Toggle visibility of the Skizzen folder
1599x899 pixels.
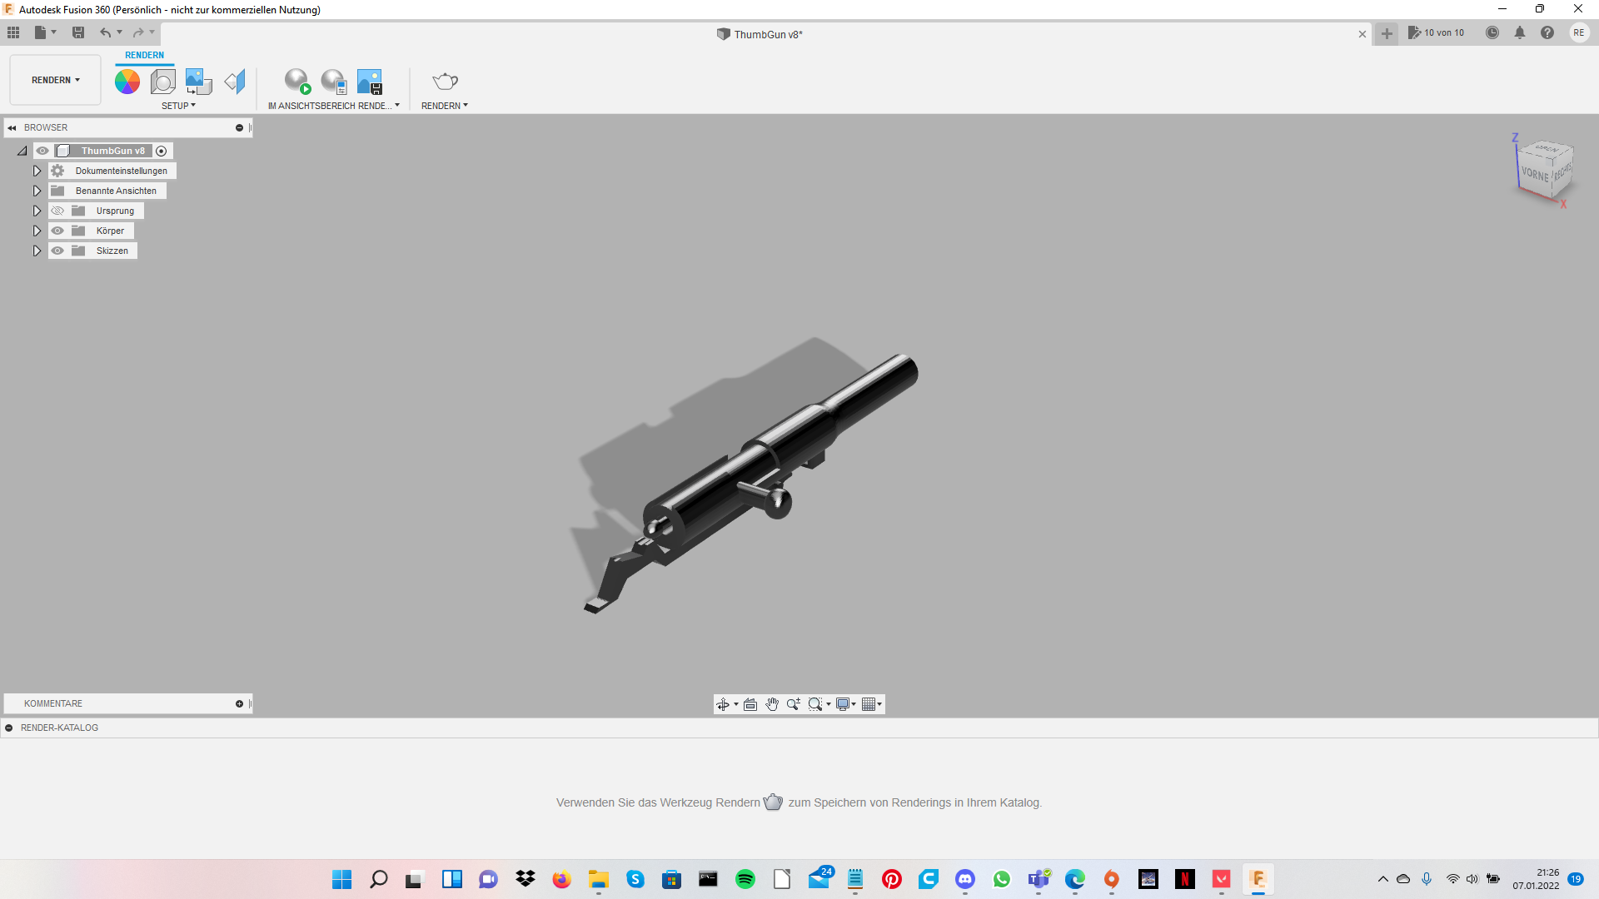tap(57, 251)
